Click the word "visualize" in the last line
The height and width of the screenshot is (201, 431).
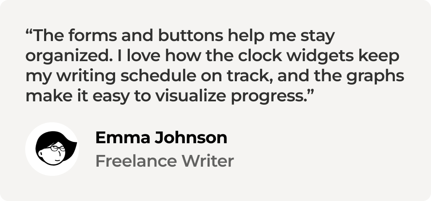[x=191, y=96]
